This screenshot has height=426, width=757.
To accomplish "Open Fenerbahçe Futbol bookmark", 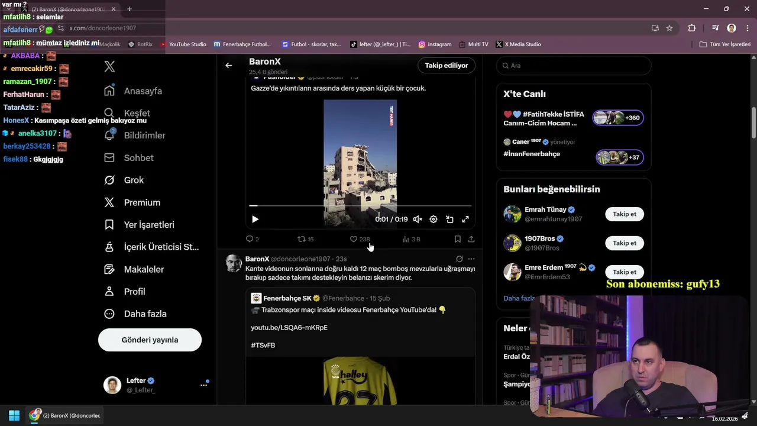I will point(242,44).
